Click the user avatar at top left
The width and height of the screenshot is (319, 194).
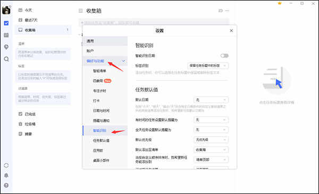[x=6, y=10]
